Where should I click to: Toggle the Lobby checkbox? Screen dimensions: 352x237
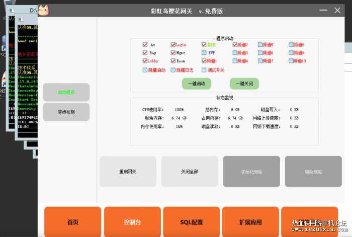145,61
